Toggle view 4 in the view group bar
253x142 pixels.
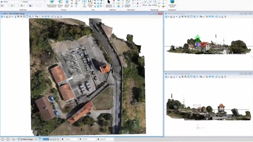50,139
